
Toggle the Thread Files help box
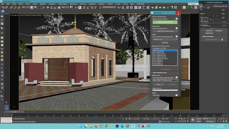click(x=176, y=95)
